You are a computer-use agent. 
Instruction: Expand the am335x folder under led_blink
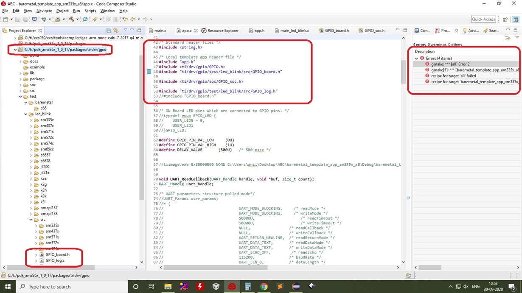pos(31,120)
